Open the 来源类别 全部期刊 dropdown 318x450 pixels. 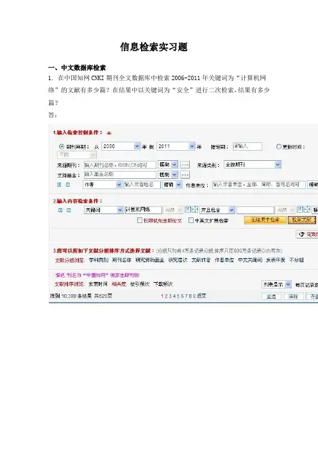coord(252,165)
